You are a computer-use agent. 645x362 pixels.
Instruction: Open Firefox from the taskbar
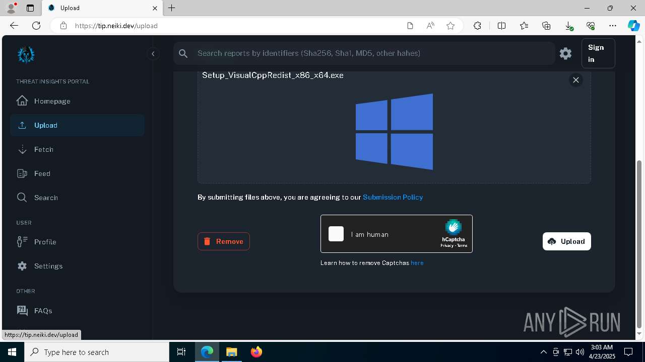point(256,352)
